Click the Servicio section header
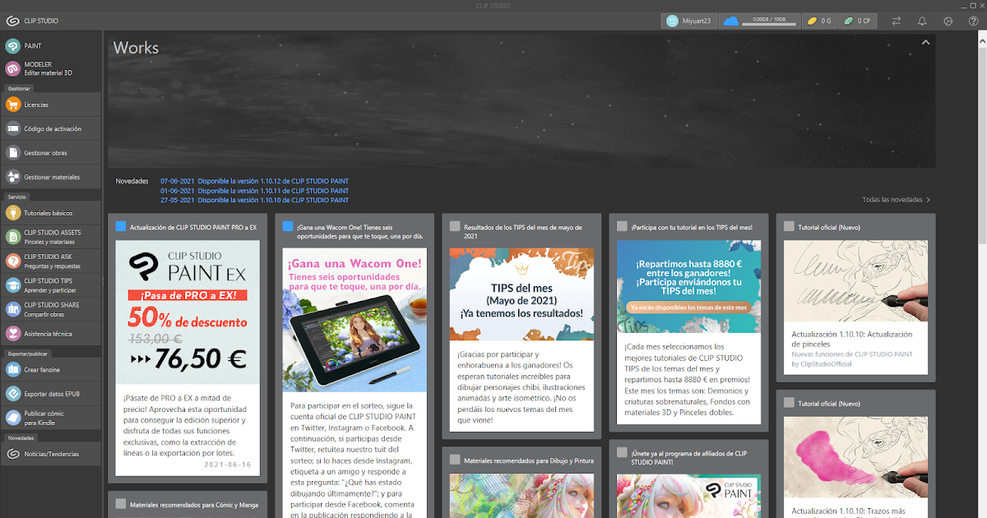This screenshot has width=987, height=518. (17, 197)
